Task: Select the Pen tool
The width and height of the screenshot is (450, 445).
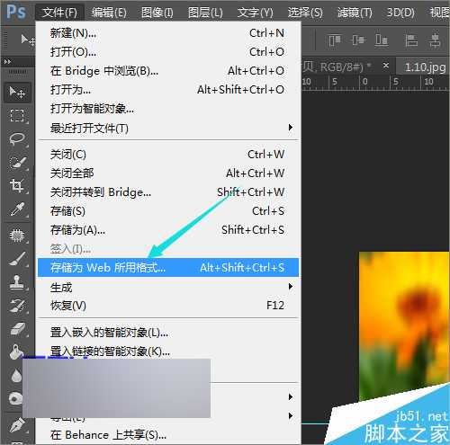Action: [x=16, y=425]
